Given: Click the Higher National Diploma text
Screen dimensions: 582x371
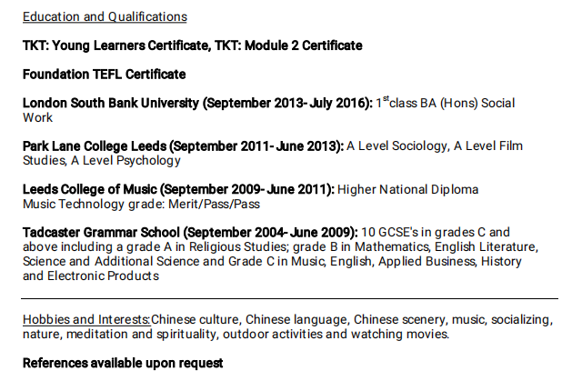Looking at the screenshot, I should tap(407, 190).
